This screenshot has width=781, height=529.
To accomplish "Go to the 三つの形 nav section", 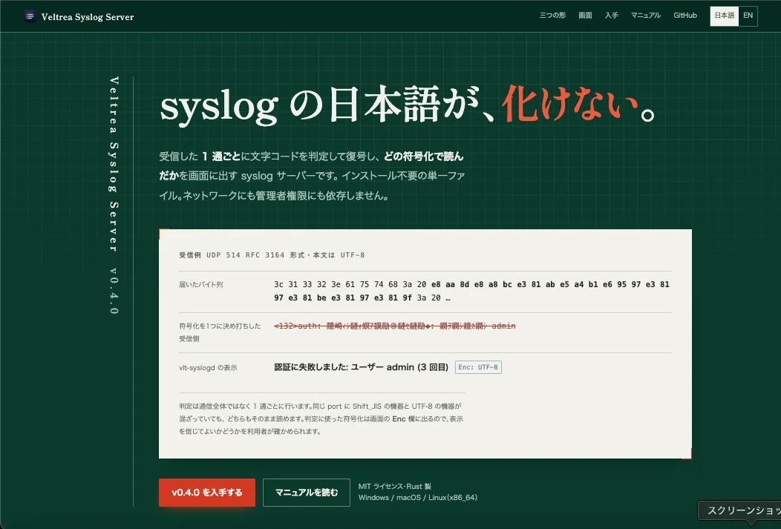I will point(552,16).
